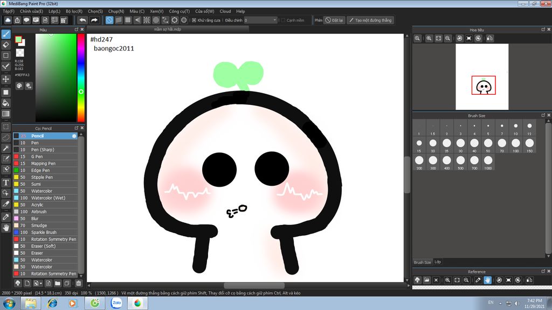The height and width of the screenshot is (310, 552).
Task: Click the Undo arrow in toolbar
Action: (82, 20)
